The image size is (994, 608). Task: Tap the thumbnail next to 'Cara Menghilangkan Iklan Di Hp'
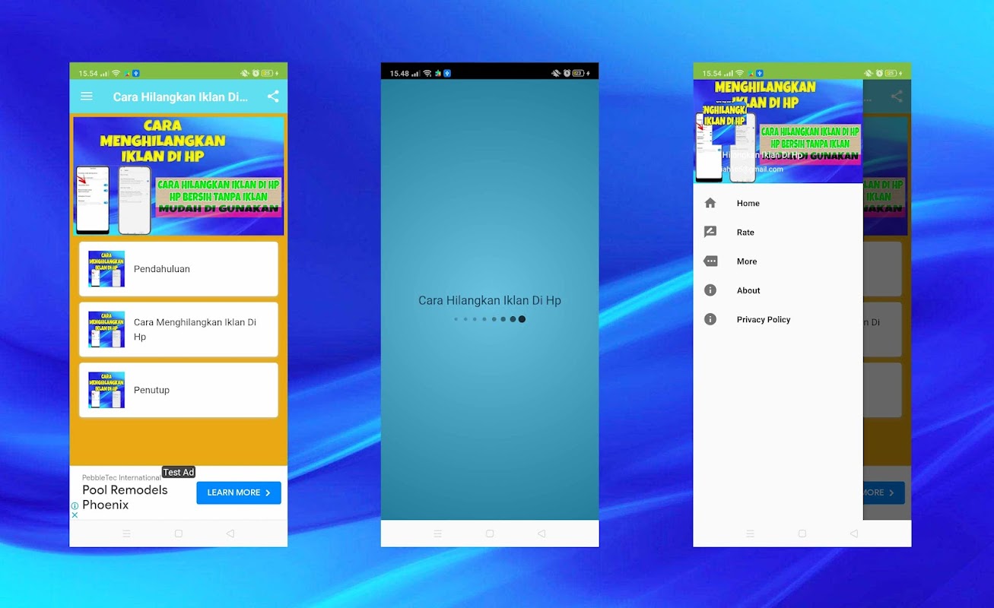coord(106,329)
